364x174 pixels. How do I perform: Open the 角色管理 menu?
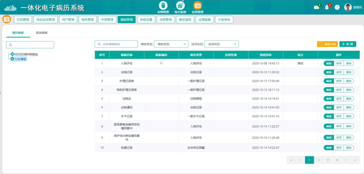[x=87, y=20]
